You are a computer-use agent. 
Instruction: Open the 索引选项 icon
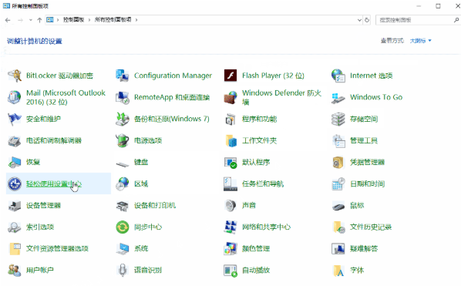[15, 227]
